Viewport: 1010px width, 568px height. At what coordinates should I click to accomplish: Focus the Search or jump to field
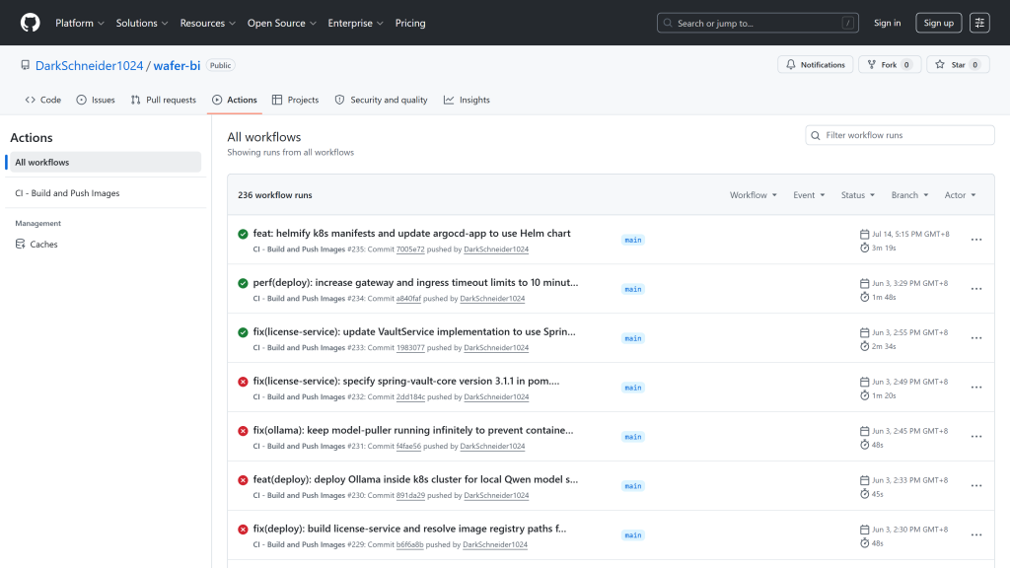tap(757, 23)
